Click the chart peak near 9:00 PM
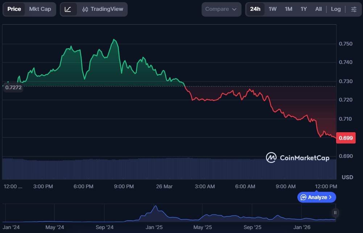This screenshot has width=363, height=233. 114,40
